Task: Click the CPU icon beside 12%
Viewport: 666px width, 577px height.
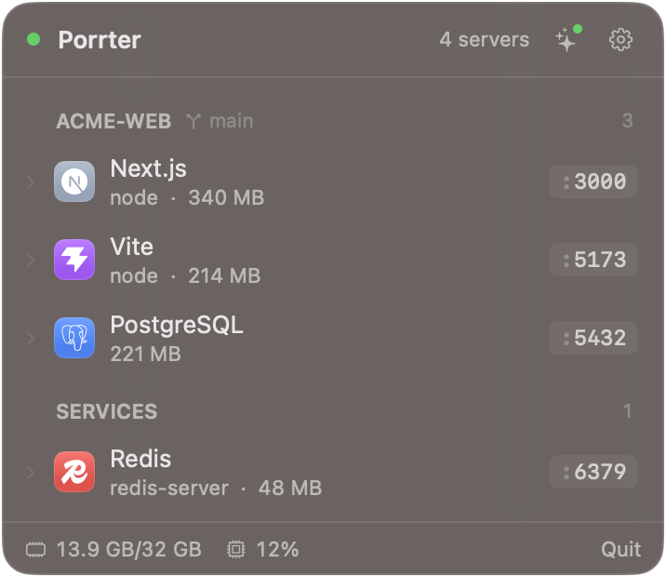Action: pyautogui.click(x=235, y=549)
